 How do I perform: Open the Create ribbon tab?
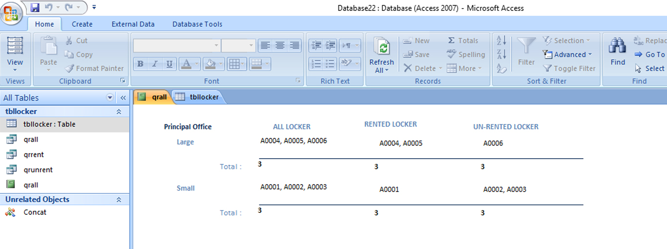(82, 24)
